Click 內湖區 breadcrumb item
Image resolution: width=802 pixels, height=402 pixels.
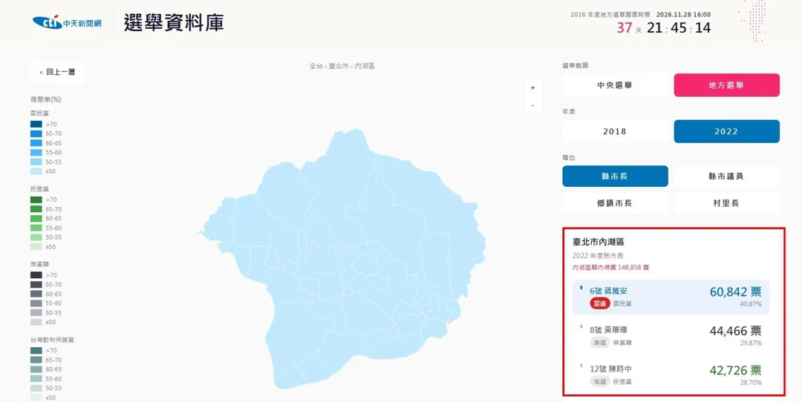click(x=365, y=66)
